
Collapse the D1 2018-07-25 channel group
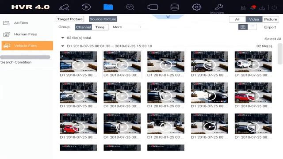pyautogui.click(x=63, y=46)
